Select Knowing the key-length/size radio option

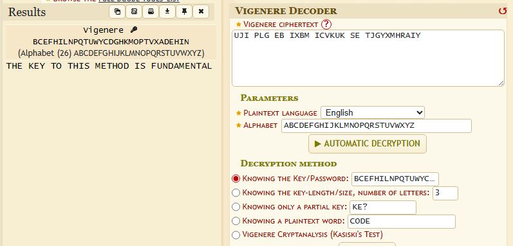[x=236, y=193]
